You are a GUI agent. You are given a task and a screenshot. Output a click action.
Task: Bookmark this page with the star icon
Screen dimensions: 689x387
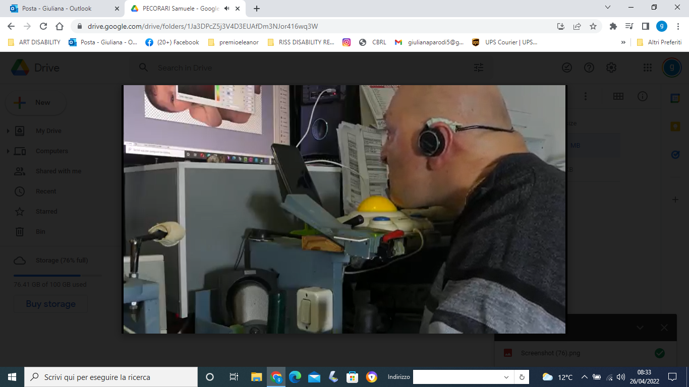click(x=593, y=26)
